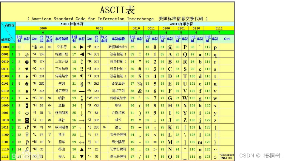The width and height of the screenshot is (287, 161).
Task: Click the decimal '127' cell
Action: coord(208,157)
